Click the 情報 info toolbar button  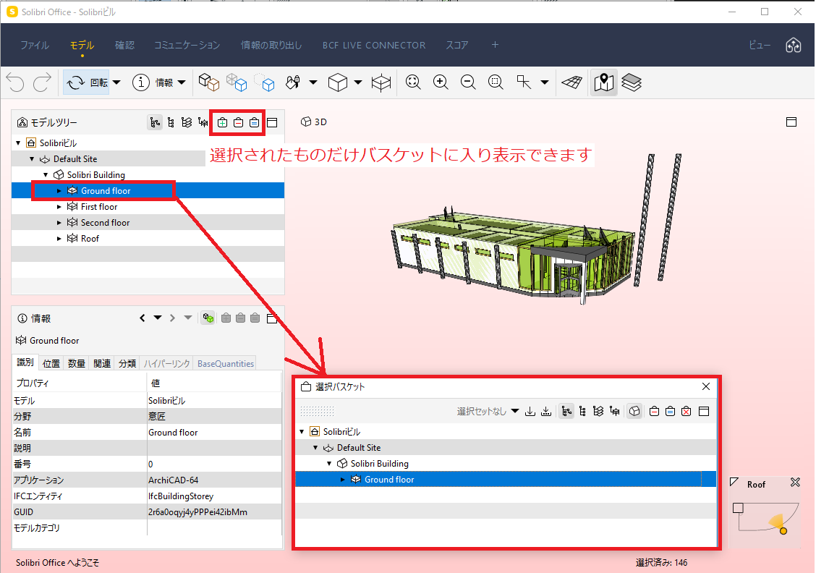pyautogui.click(x=158, y=82)
